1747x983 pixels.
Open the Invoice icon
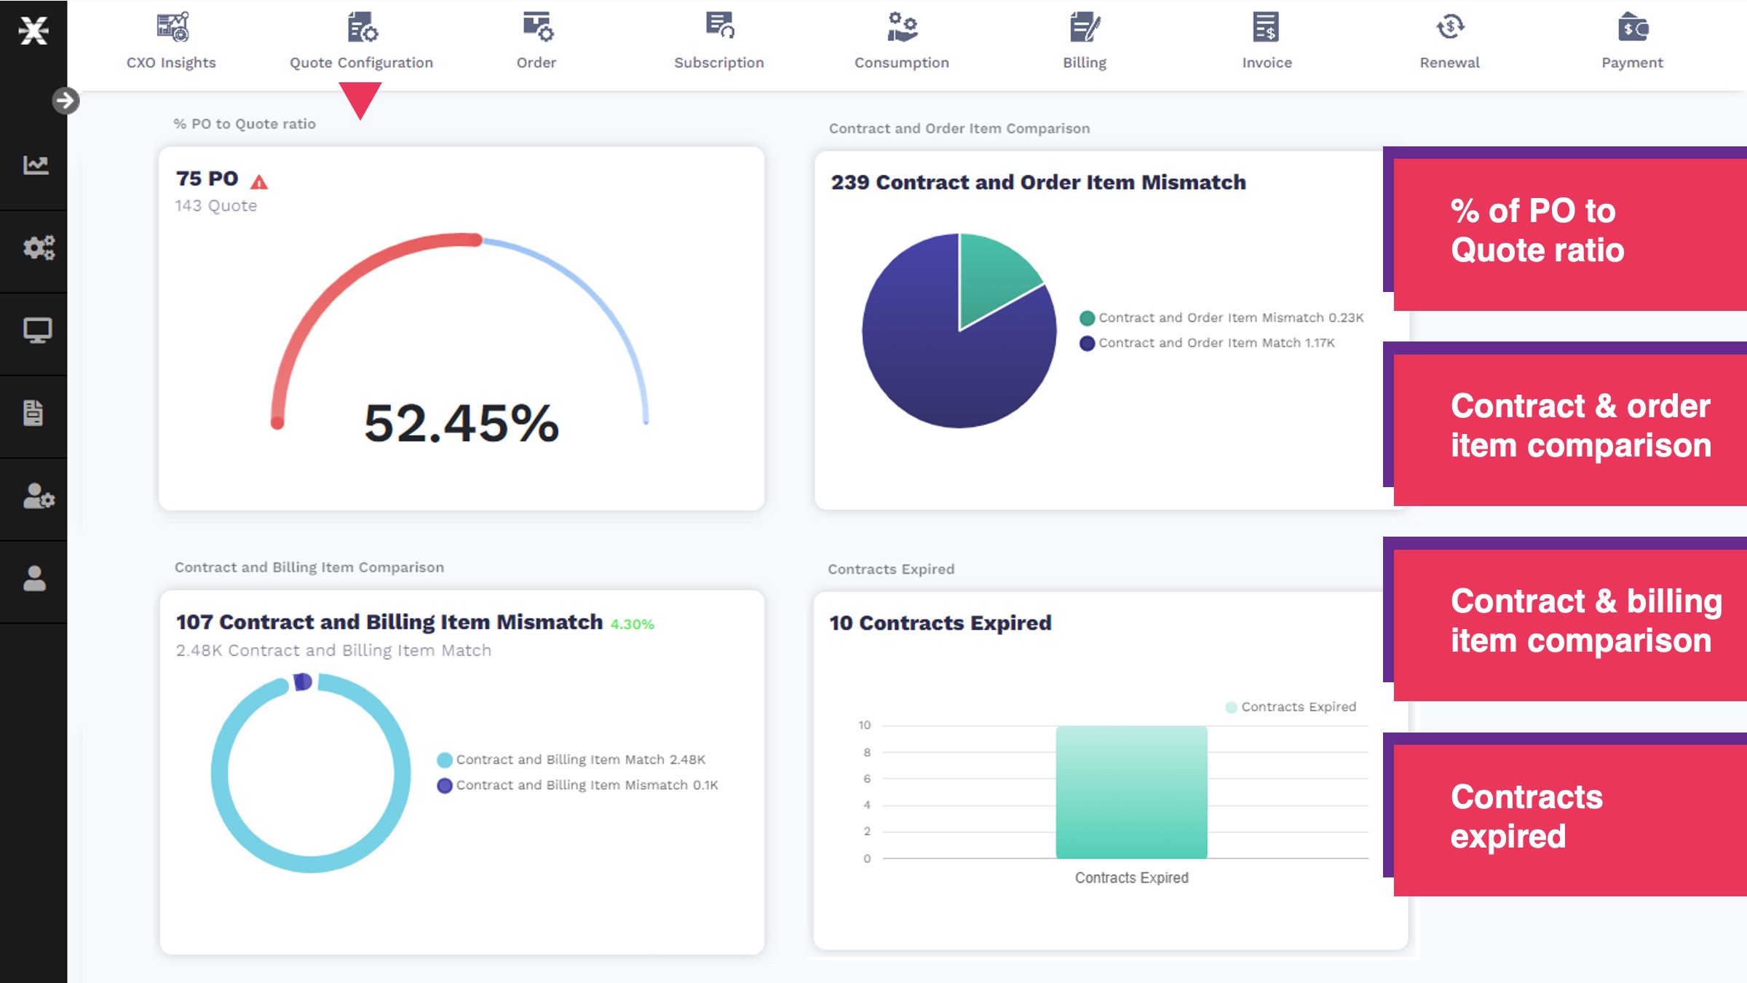(1267, 28)
